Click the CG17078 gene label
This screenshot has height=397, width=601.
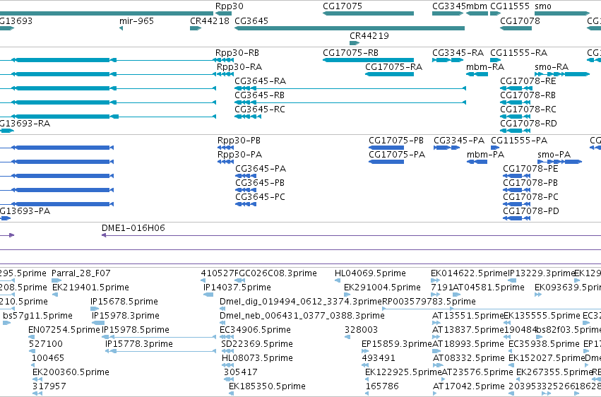click(x=520, y=21)
